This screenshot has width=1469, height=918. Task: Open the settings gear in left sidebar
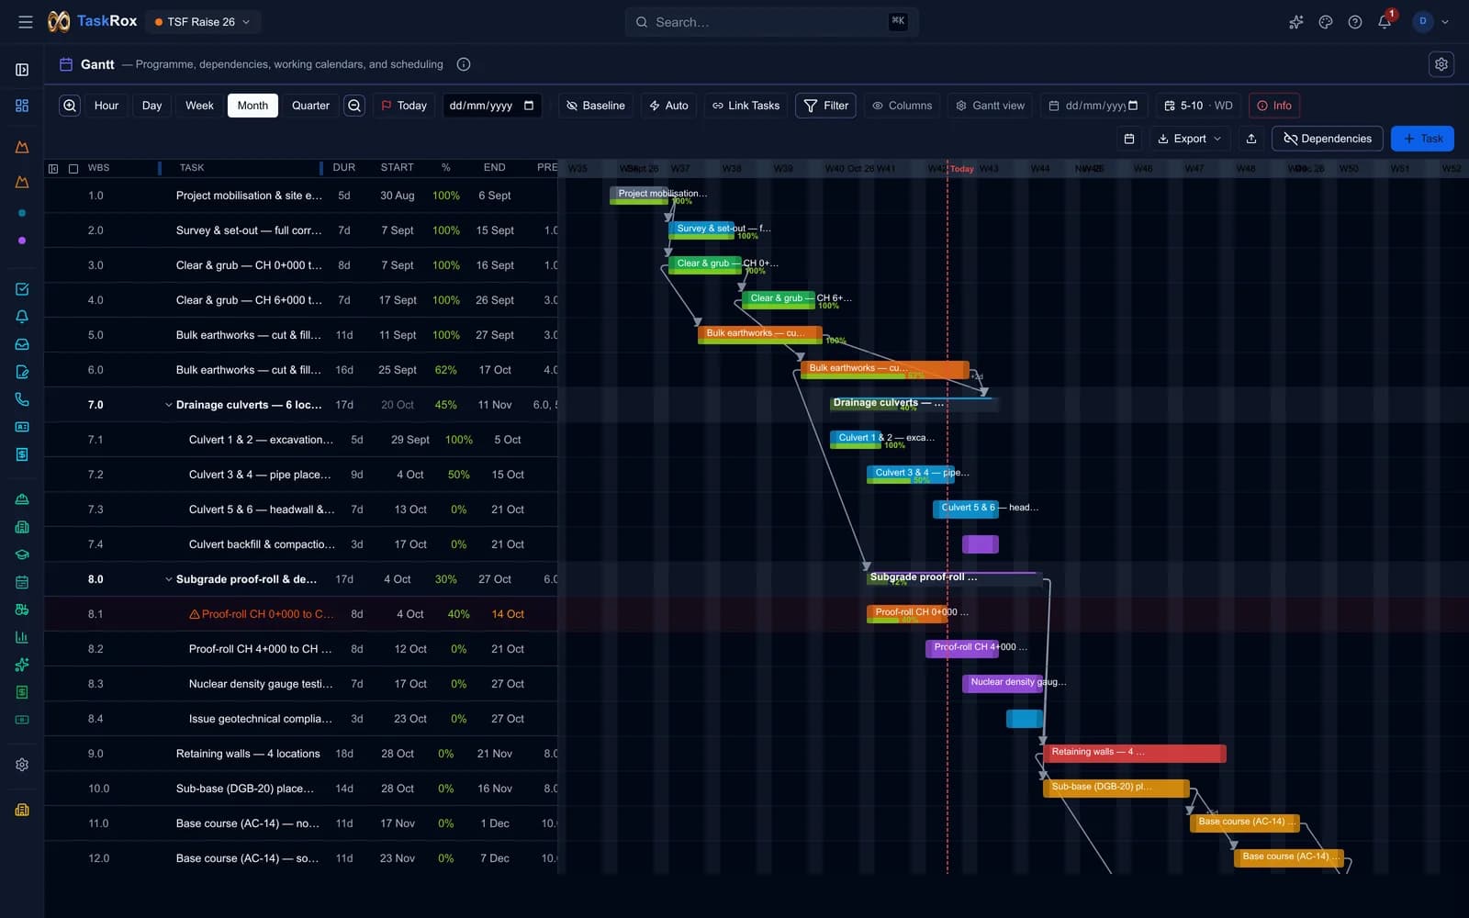click(22, 765)
